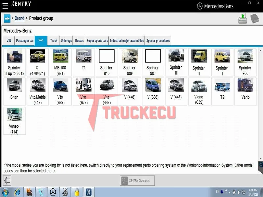
Task: Select the Van tab
Action: [x=41, y=40]
